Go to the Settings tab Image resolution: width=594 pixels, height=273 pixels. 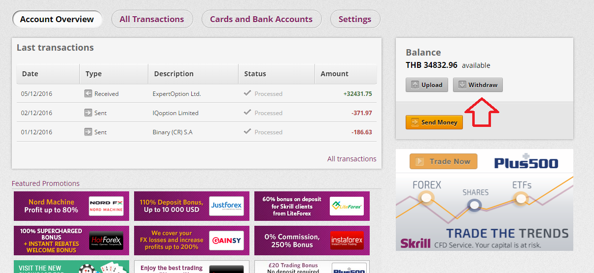click(355, 19)
